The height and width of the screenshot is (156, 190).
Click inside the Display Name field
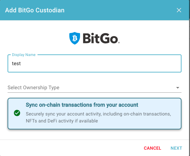(x=95, y=63)
